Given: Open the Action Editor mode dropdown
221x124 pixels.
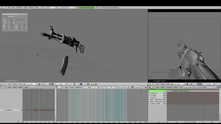Looking at the screenshot, I should pos(189,87).
